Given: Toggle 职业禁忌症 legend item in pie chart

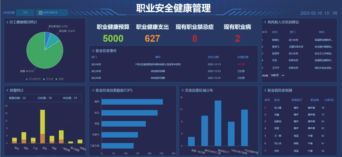Looking at the screenshot, I should 33,79.
